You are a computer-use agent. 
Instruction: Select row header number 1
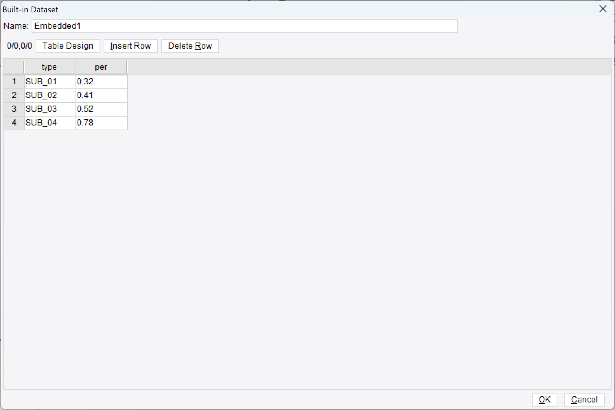(x=14, y=82)
